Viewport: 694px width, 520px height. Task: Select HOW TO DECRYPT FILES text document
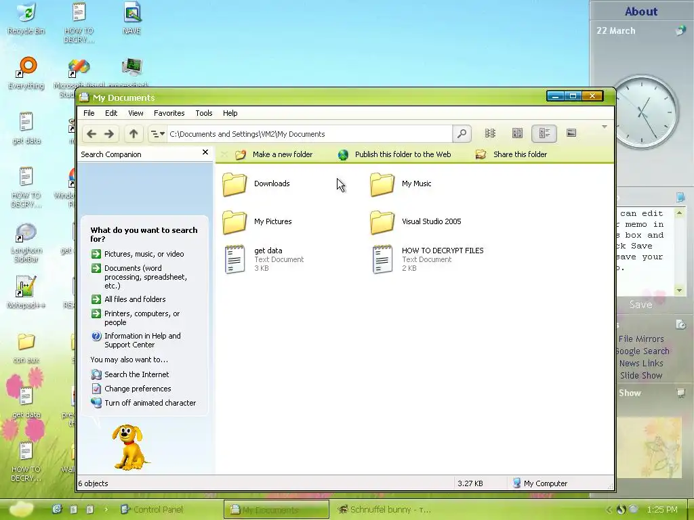428,259
